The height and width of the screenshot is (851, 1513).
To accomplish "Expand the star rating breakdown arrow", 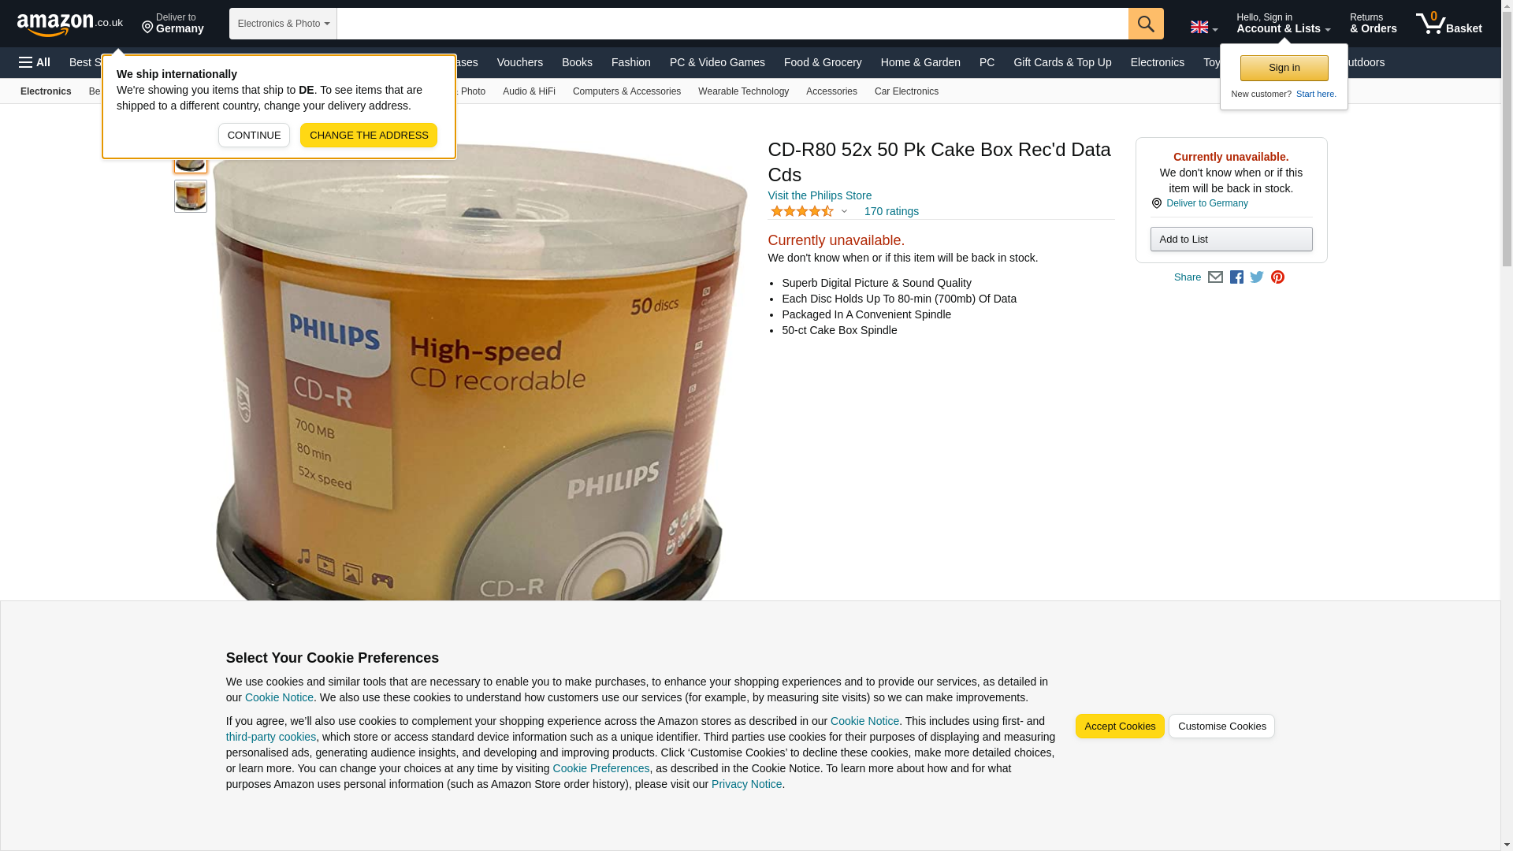I will pyautogui.click(x=844, y=211).
